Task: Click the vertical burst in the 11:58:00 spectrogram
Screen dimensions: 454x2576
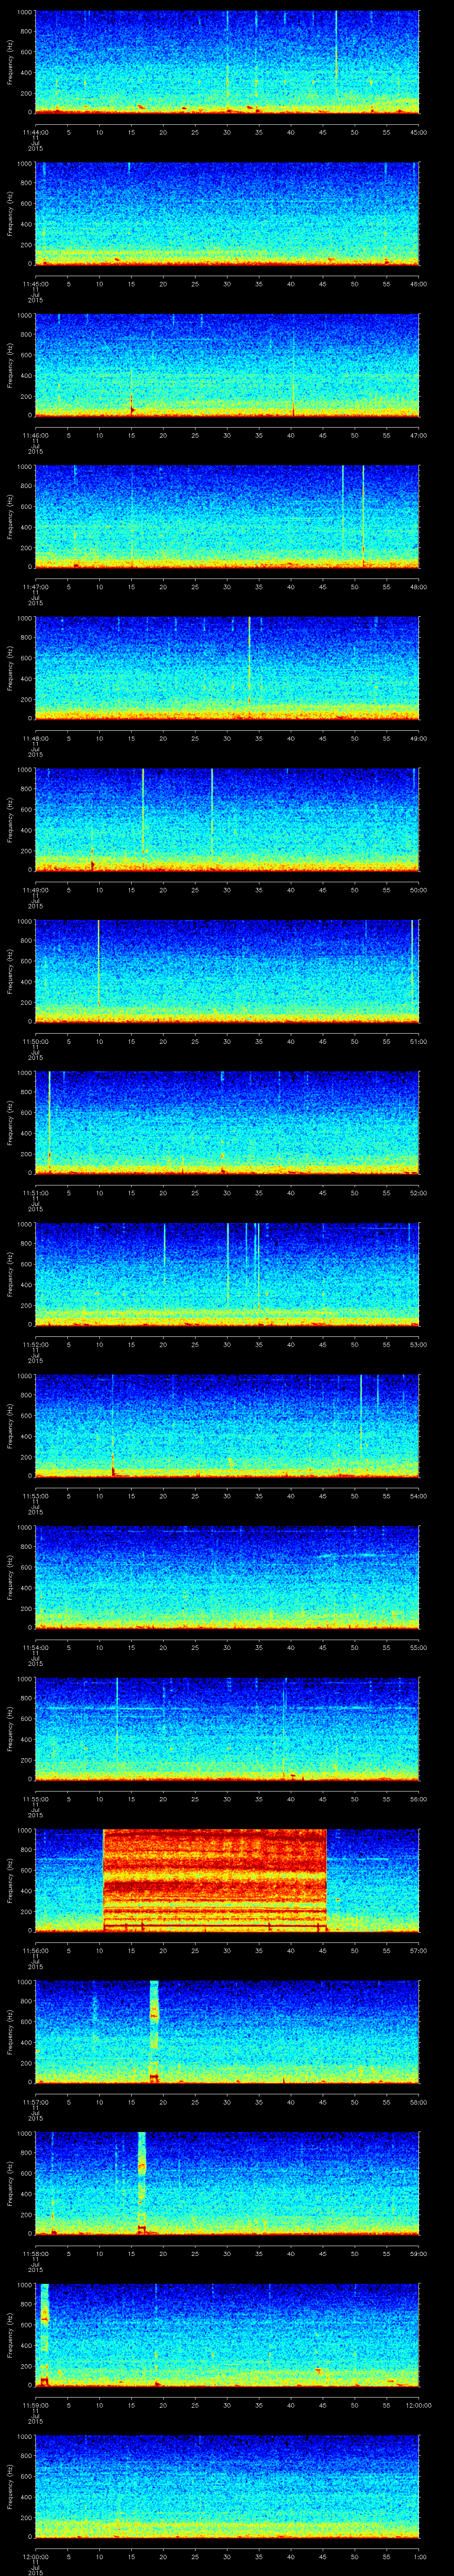Action: pos(142,2182)
